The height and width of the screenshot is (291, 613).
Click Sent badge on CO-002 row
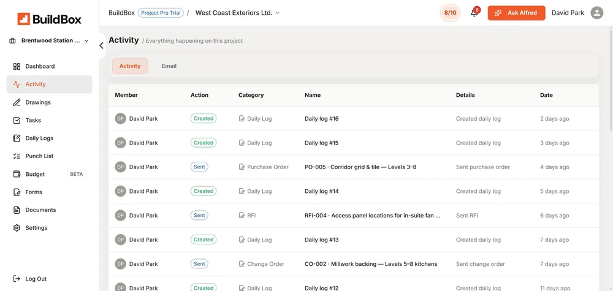point(199,263)
